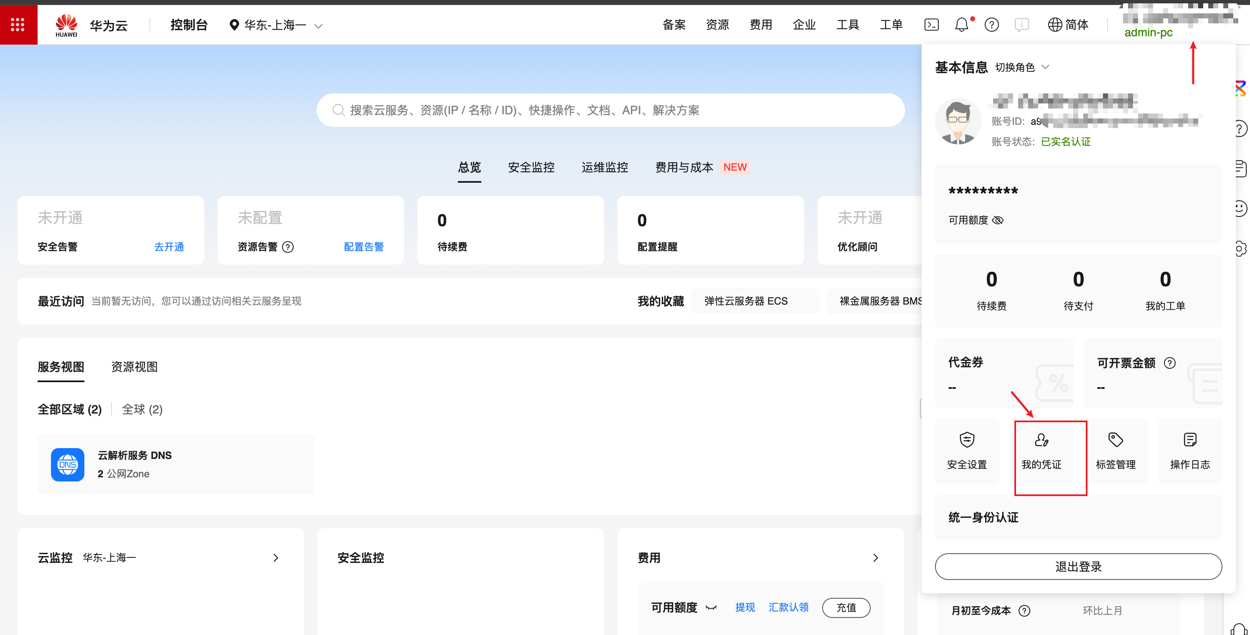The height and width of the screenshot is (635, 1250).
Task: Open the CloudShell terminal icon
Action: coord(931,25)
